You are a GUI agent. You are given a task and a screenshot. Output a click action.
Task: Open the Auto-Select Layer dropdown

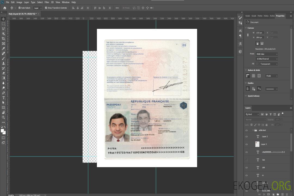pos(38,8)
